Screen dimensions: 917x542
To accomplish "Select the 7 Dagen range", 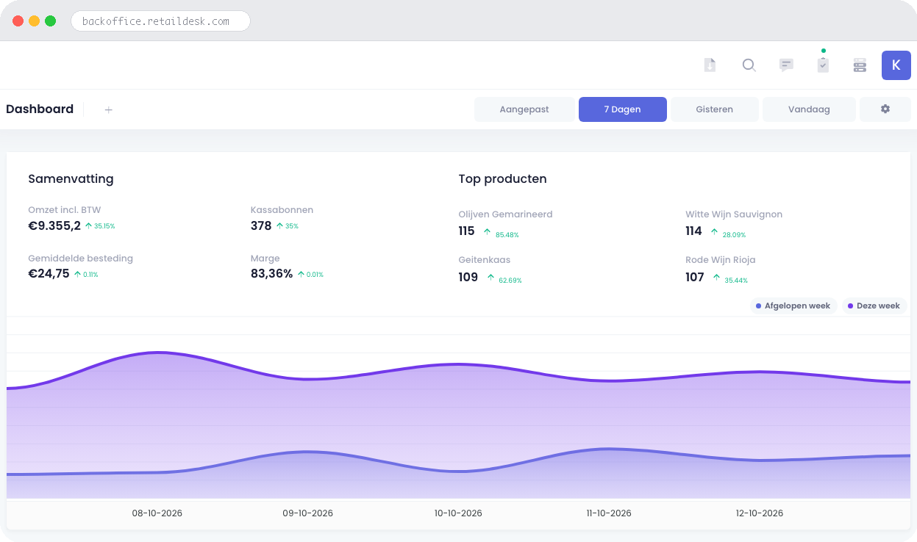I will [622, 109].
